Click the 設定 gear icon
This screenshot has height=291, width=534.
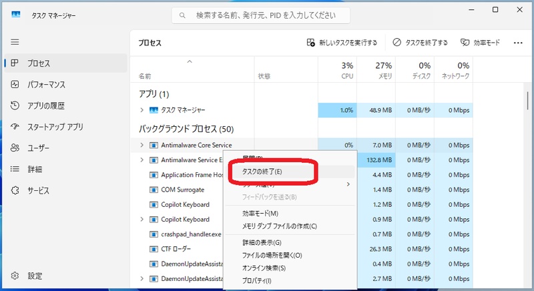(15, 276)
